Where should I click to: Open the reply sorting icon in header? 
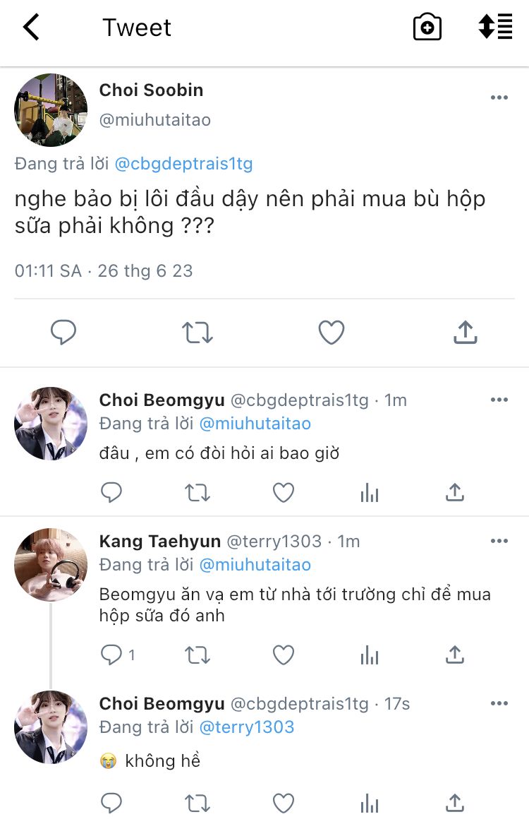pos(495,27)
